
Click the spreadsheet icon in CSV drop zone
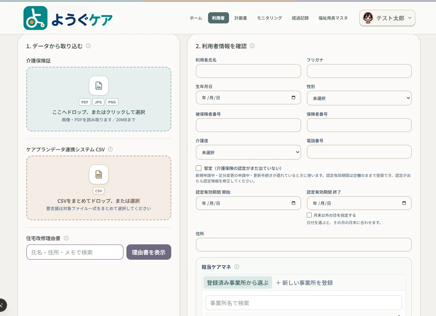point(99,174)
